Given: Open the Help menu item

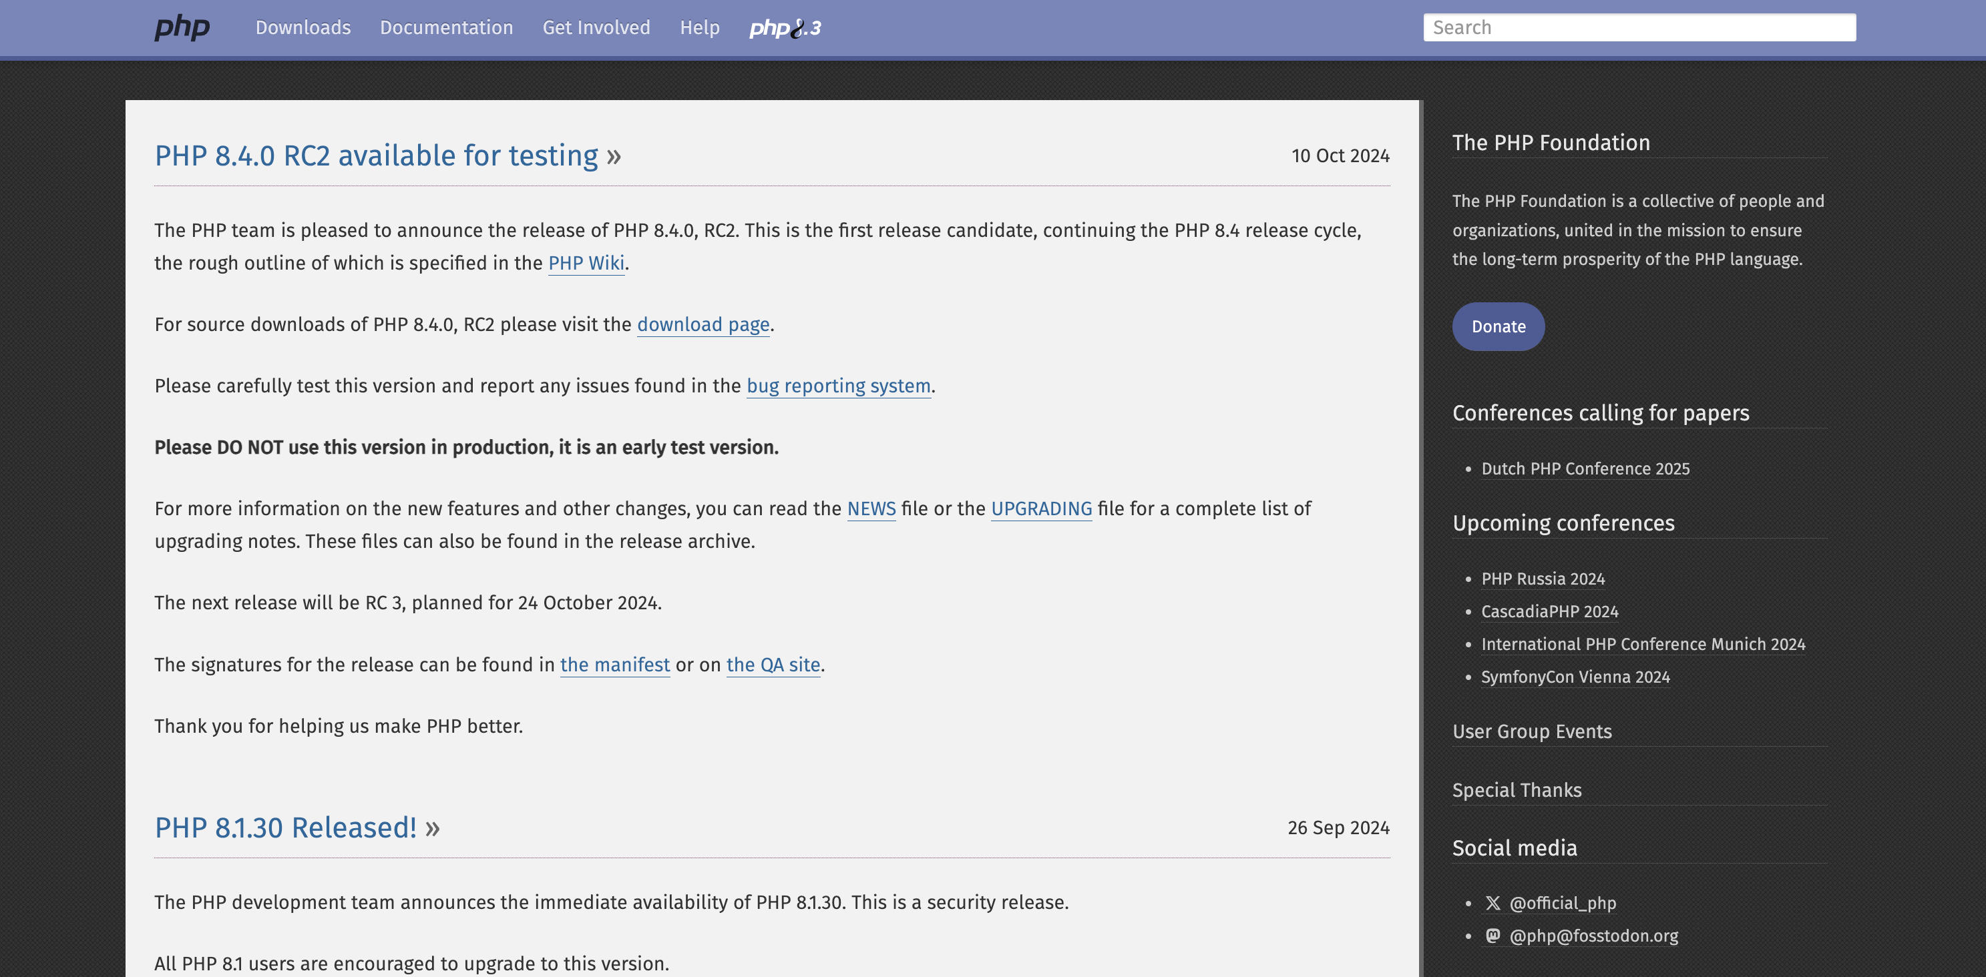Looking at the screenshot, I should tap(699, 28).
